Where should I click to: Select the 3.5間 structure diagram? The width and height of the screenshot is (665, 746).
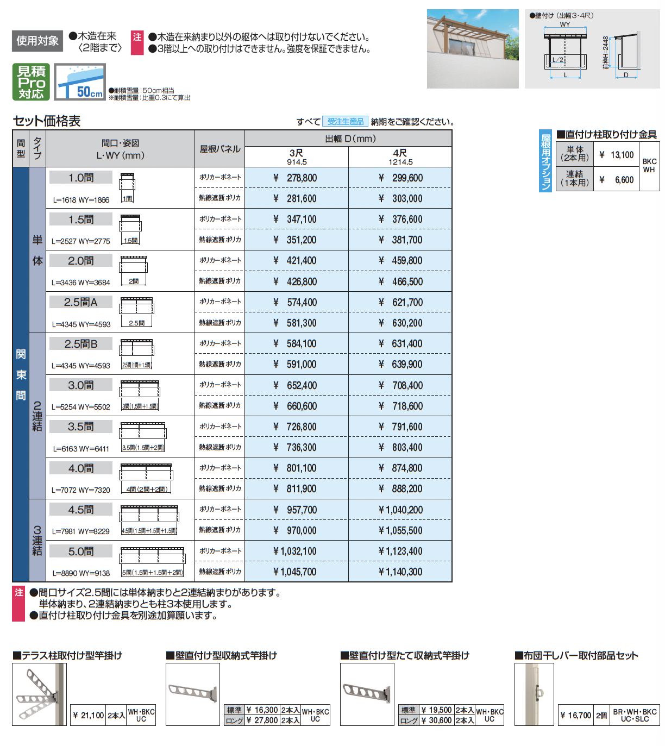click(143, 437)
